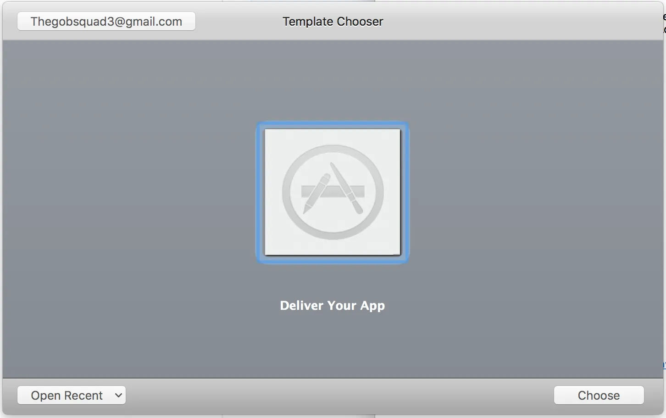
Task: Click the chevron arrow on Open Recent
Action: [x=118, y=395]
